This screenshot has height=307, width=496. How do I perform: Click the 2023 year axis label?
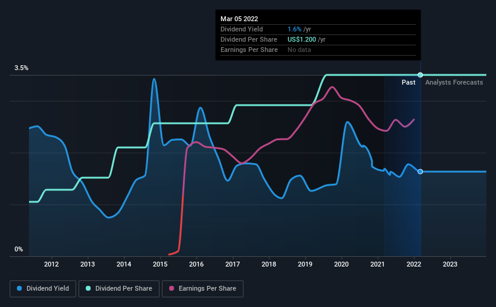tap(450, 264)
